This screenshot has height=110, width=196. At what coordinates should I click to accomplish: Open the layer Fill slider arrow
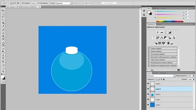(194, 79)
